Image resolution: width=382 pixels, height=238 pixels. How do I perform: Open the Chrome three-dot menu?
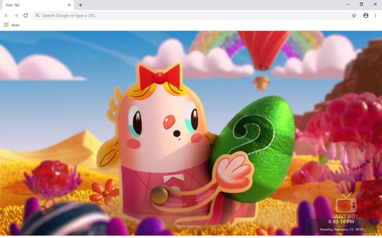point(375,15)
